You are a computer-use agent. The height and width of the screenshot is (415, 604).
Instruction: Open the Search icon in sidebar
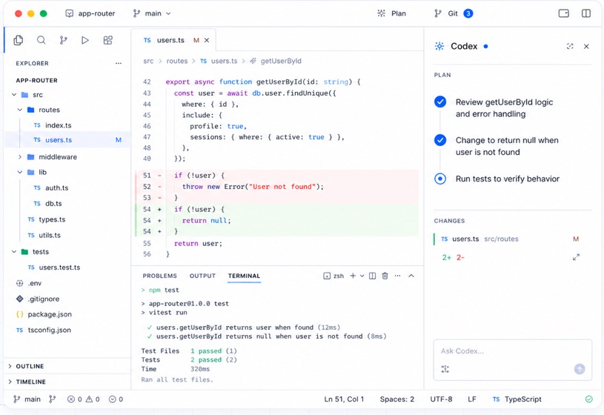click(41, 40)
